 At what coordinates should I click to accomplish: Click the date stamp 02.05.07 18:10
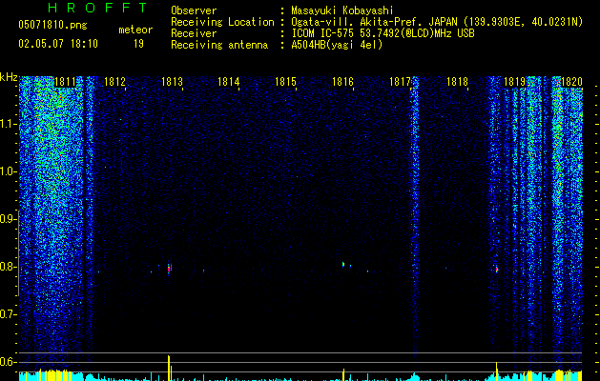pyautogui.click(x=58, y=44)
